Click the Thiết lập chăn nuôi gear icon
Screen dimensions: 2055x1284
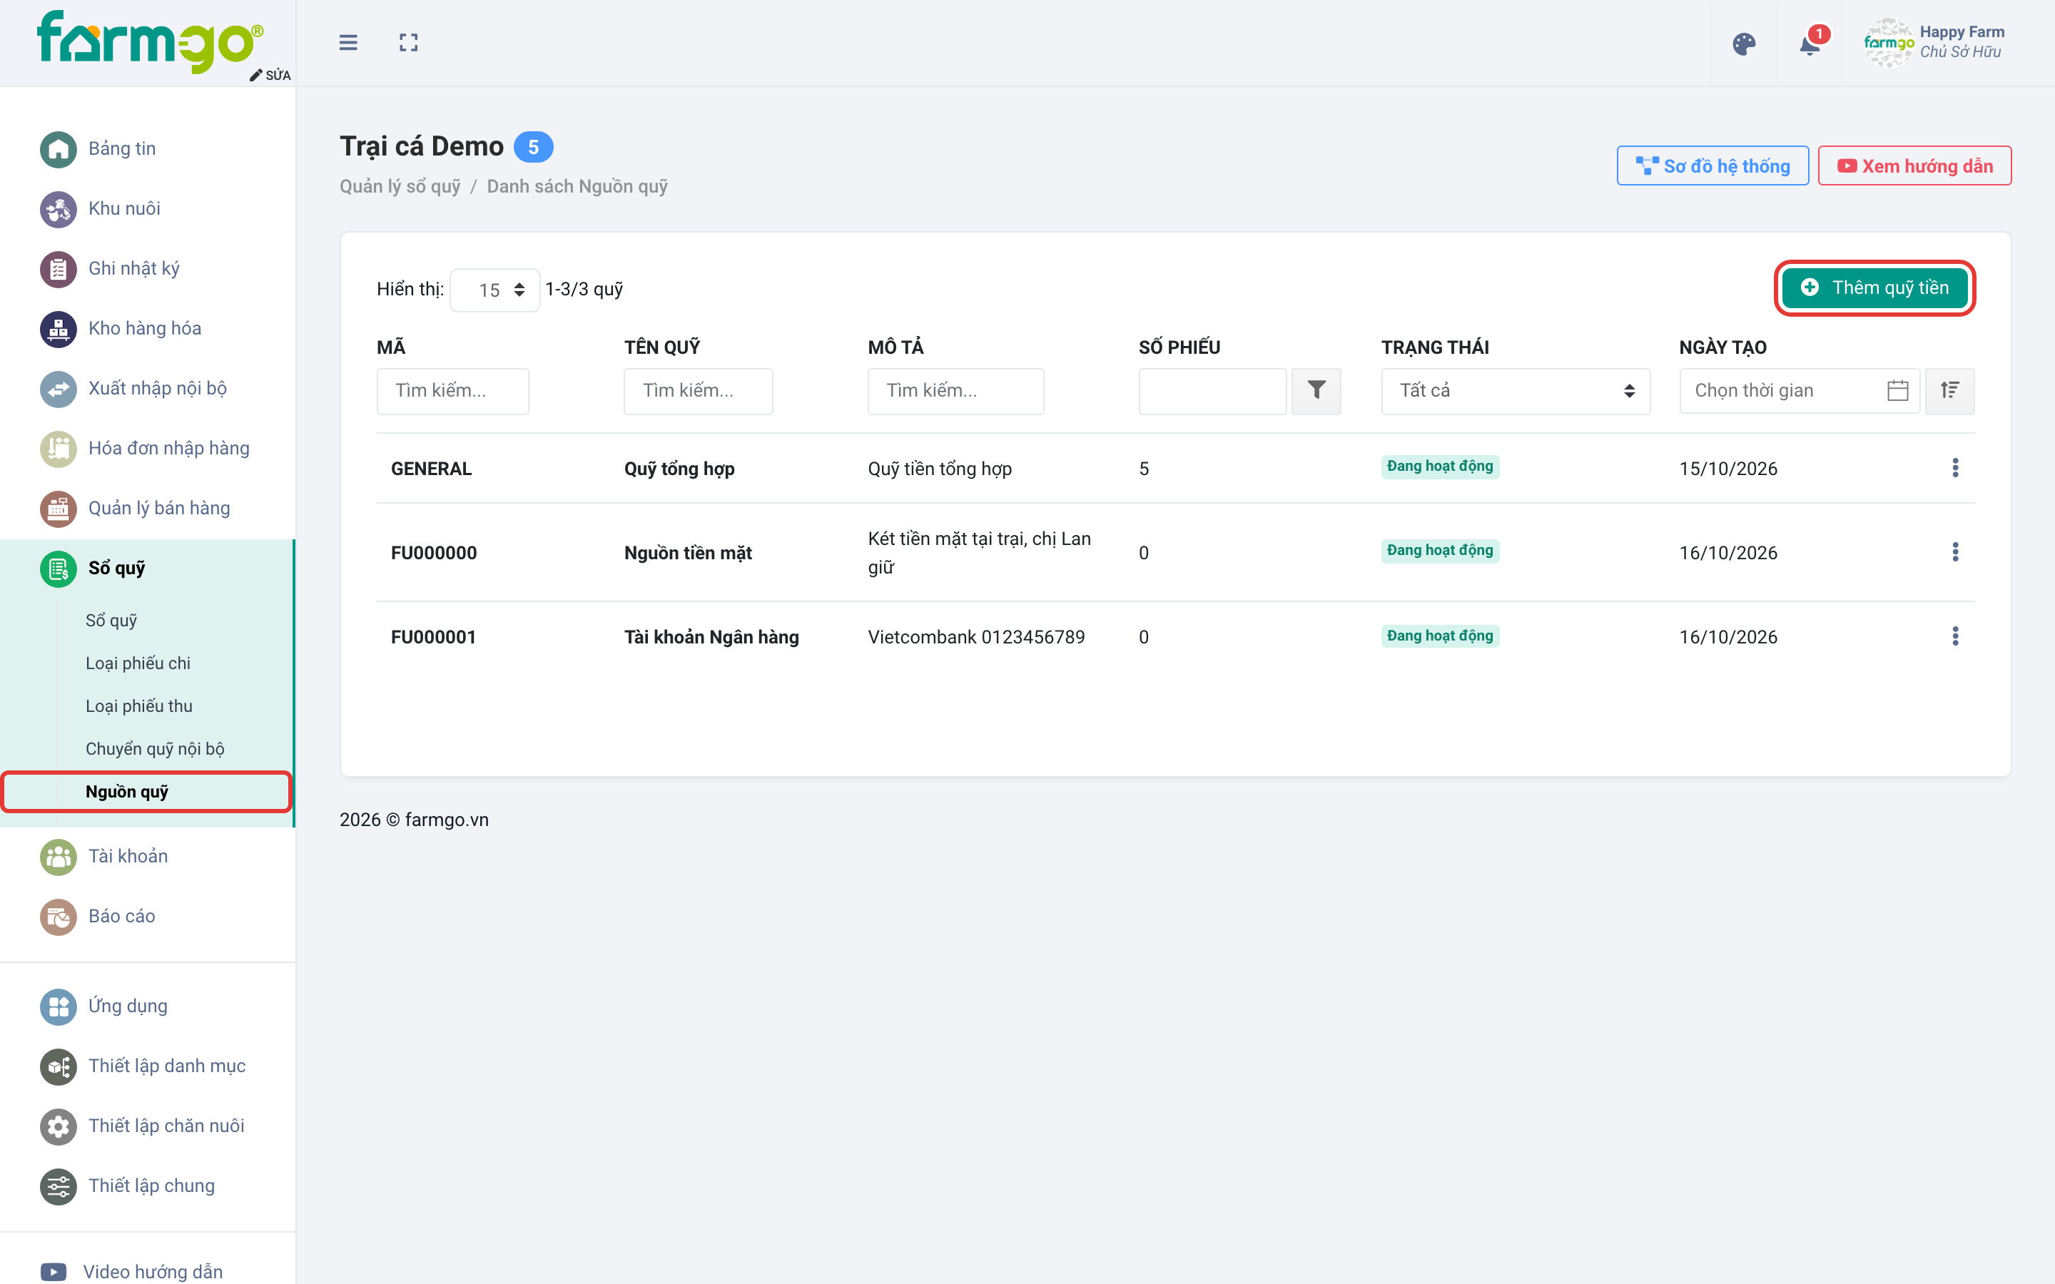[x=59, y=1127]
